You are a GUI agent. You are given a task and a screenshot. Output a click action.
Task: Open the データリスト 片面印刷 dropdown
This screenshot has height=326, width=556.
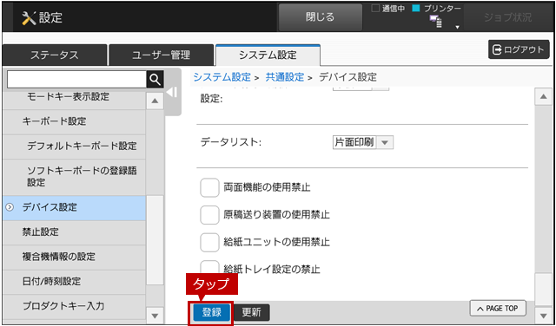[363, 143]
